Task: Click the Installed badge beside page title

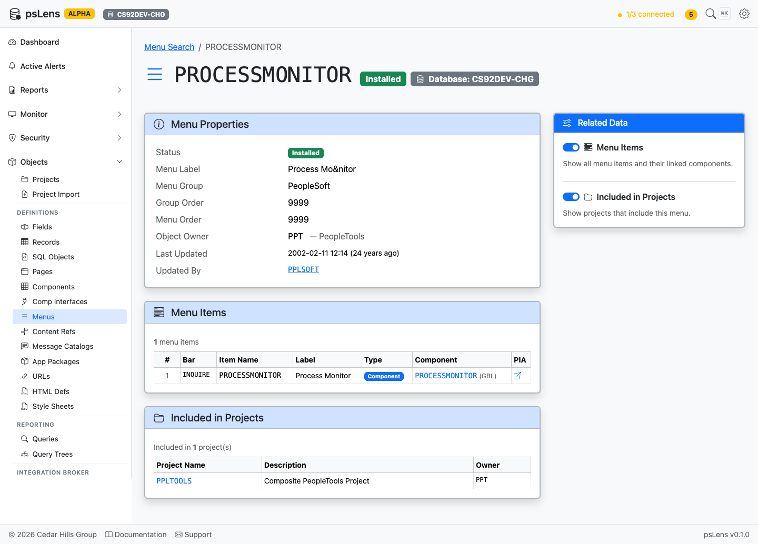Action: click(x=383, y=79)
